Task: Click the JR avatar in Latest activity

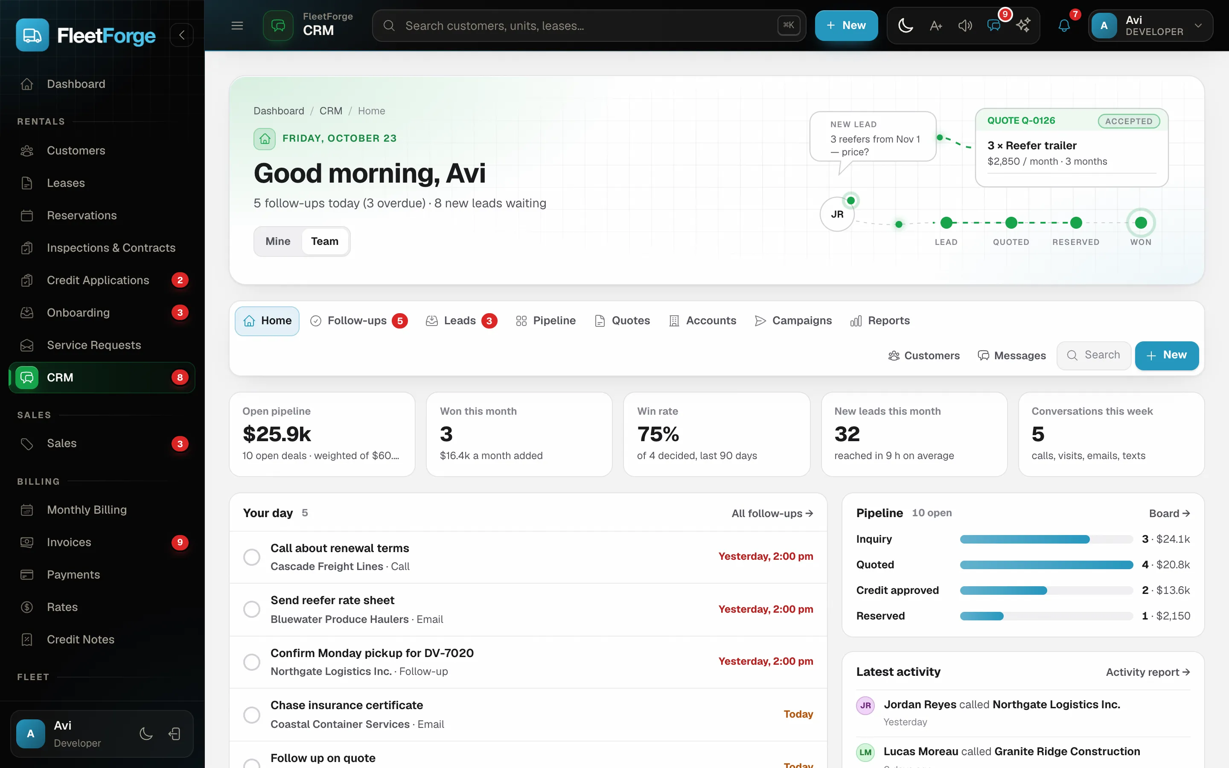Action: point(865,706)
